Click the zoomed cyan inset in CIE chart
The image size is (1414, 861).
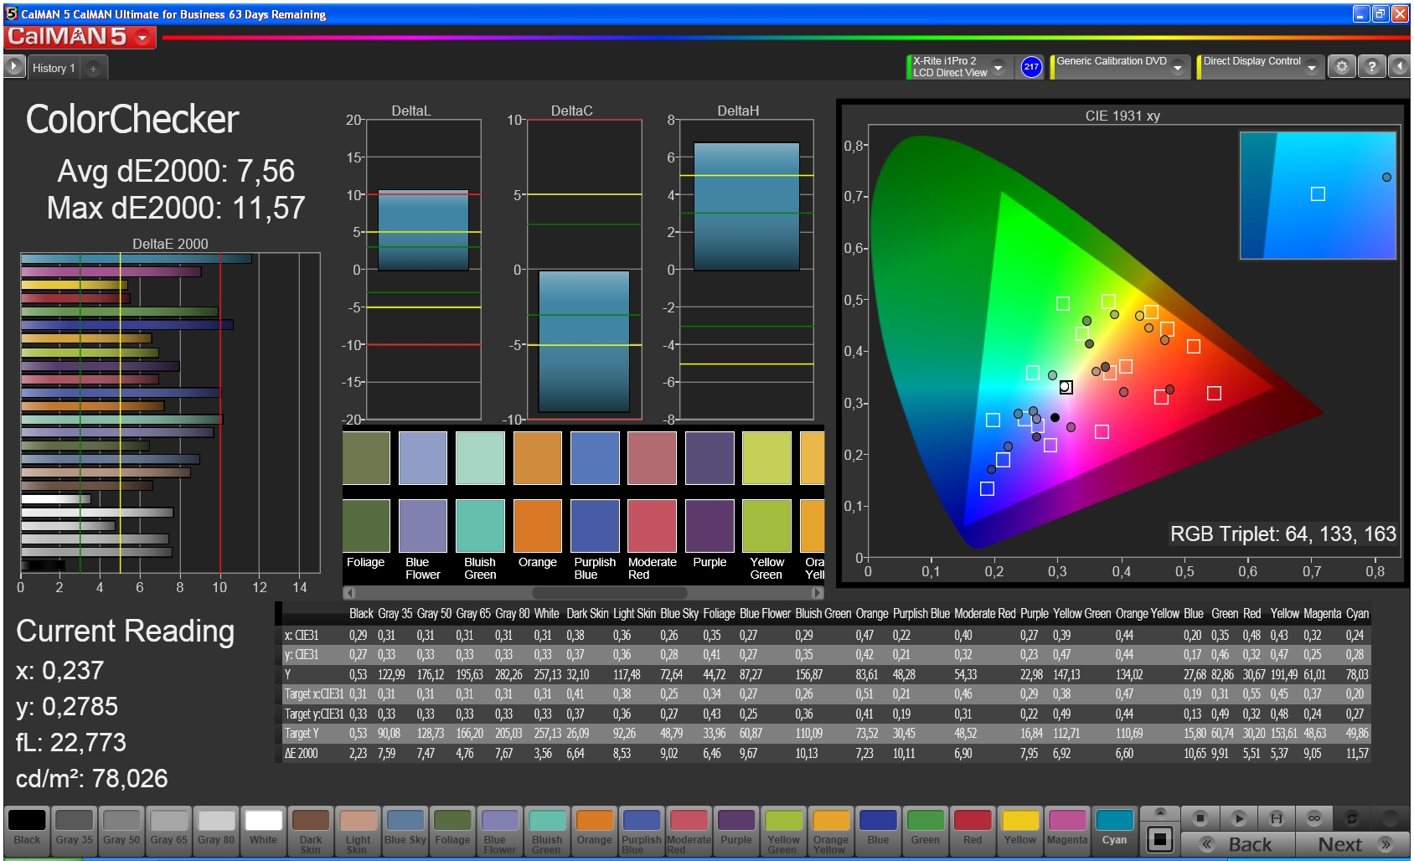tap(1318, 195)
